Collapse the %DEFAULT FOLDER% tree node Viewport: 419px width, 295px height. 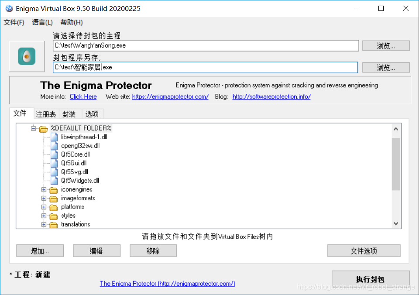34,129
